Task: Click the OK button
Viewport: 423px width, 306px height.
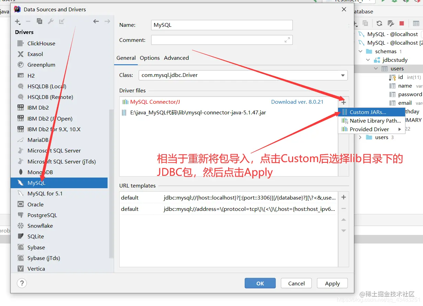Action: pos(260,283)
